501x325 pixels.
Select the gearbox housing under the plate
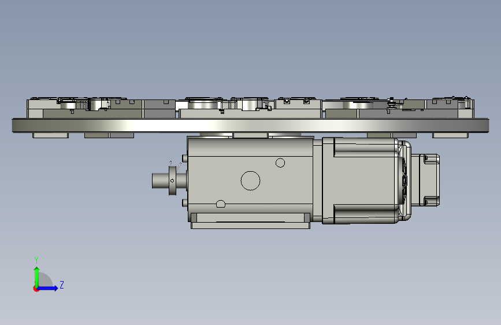click(x=250, y=179)
